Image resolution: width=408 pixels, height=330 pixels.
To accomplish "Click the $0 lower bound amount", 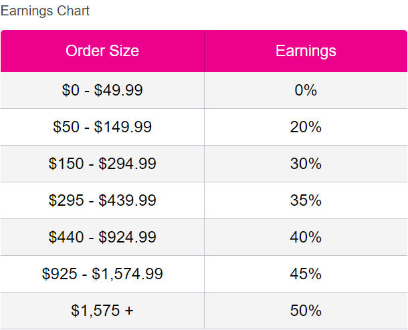I will pyautogui.click(x=70, y=90).
